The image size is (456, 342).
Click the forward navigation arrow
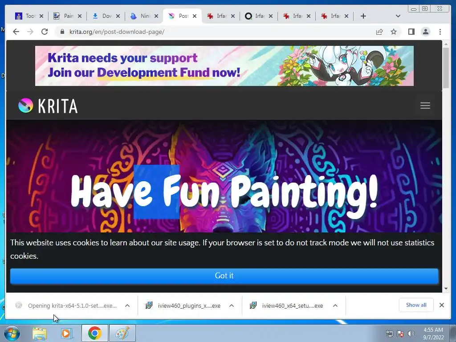(x=30, y=32)
